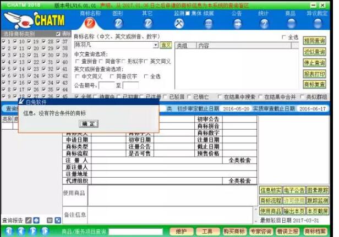Image resolution: width=339 pixels, height=237 pixels.
Task: Open the 监测 hammer tools icon
Action: click(x=179, y=23)
